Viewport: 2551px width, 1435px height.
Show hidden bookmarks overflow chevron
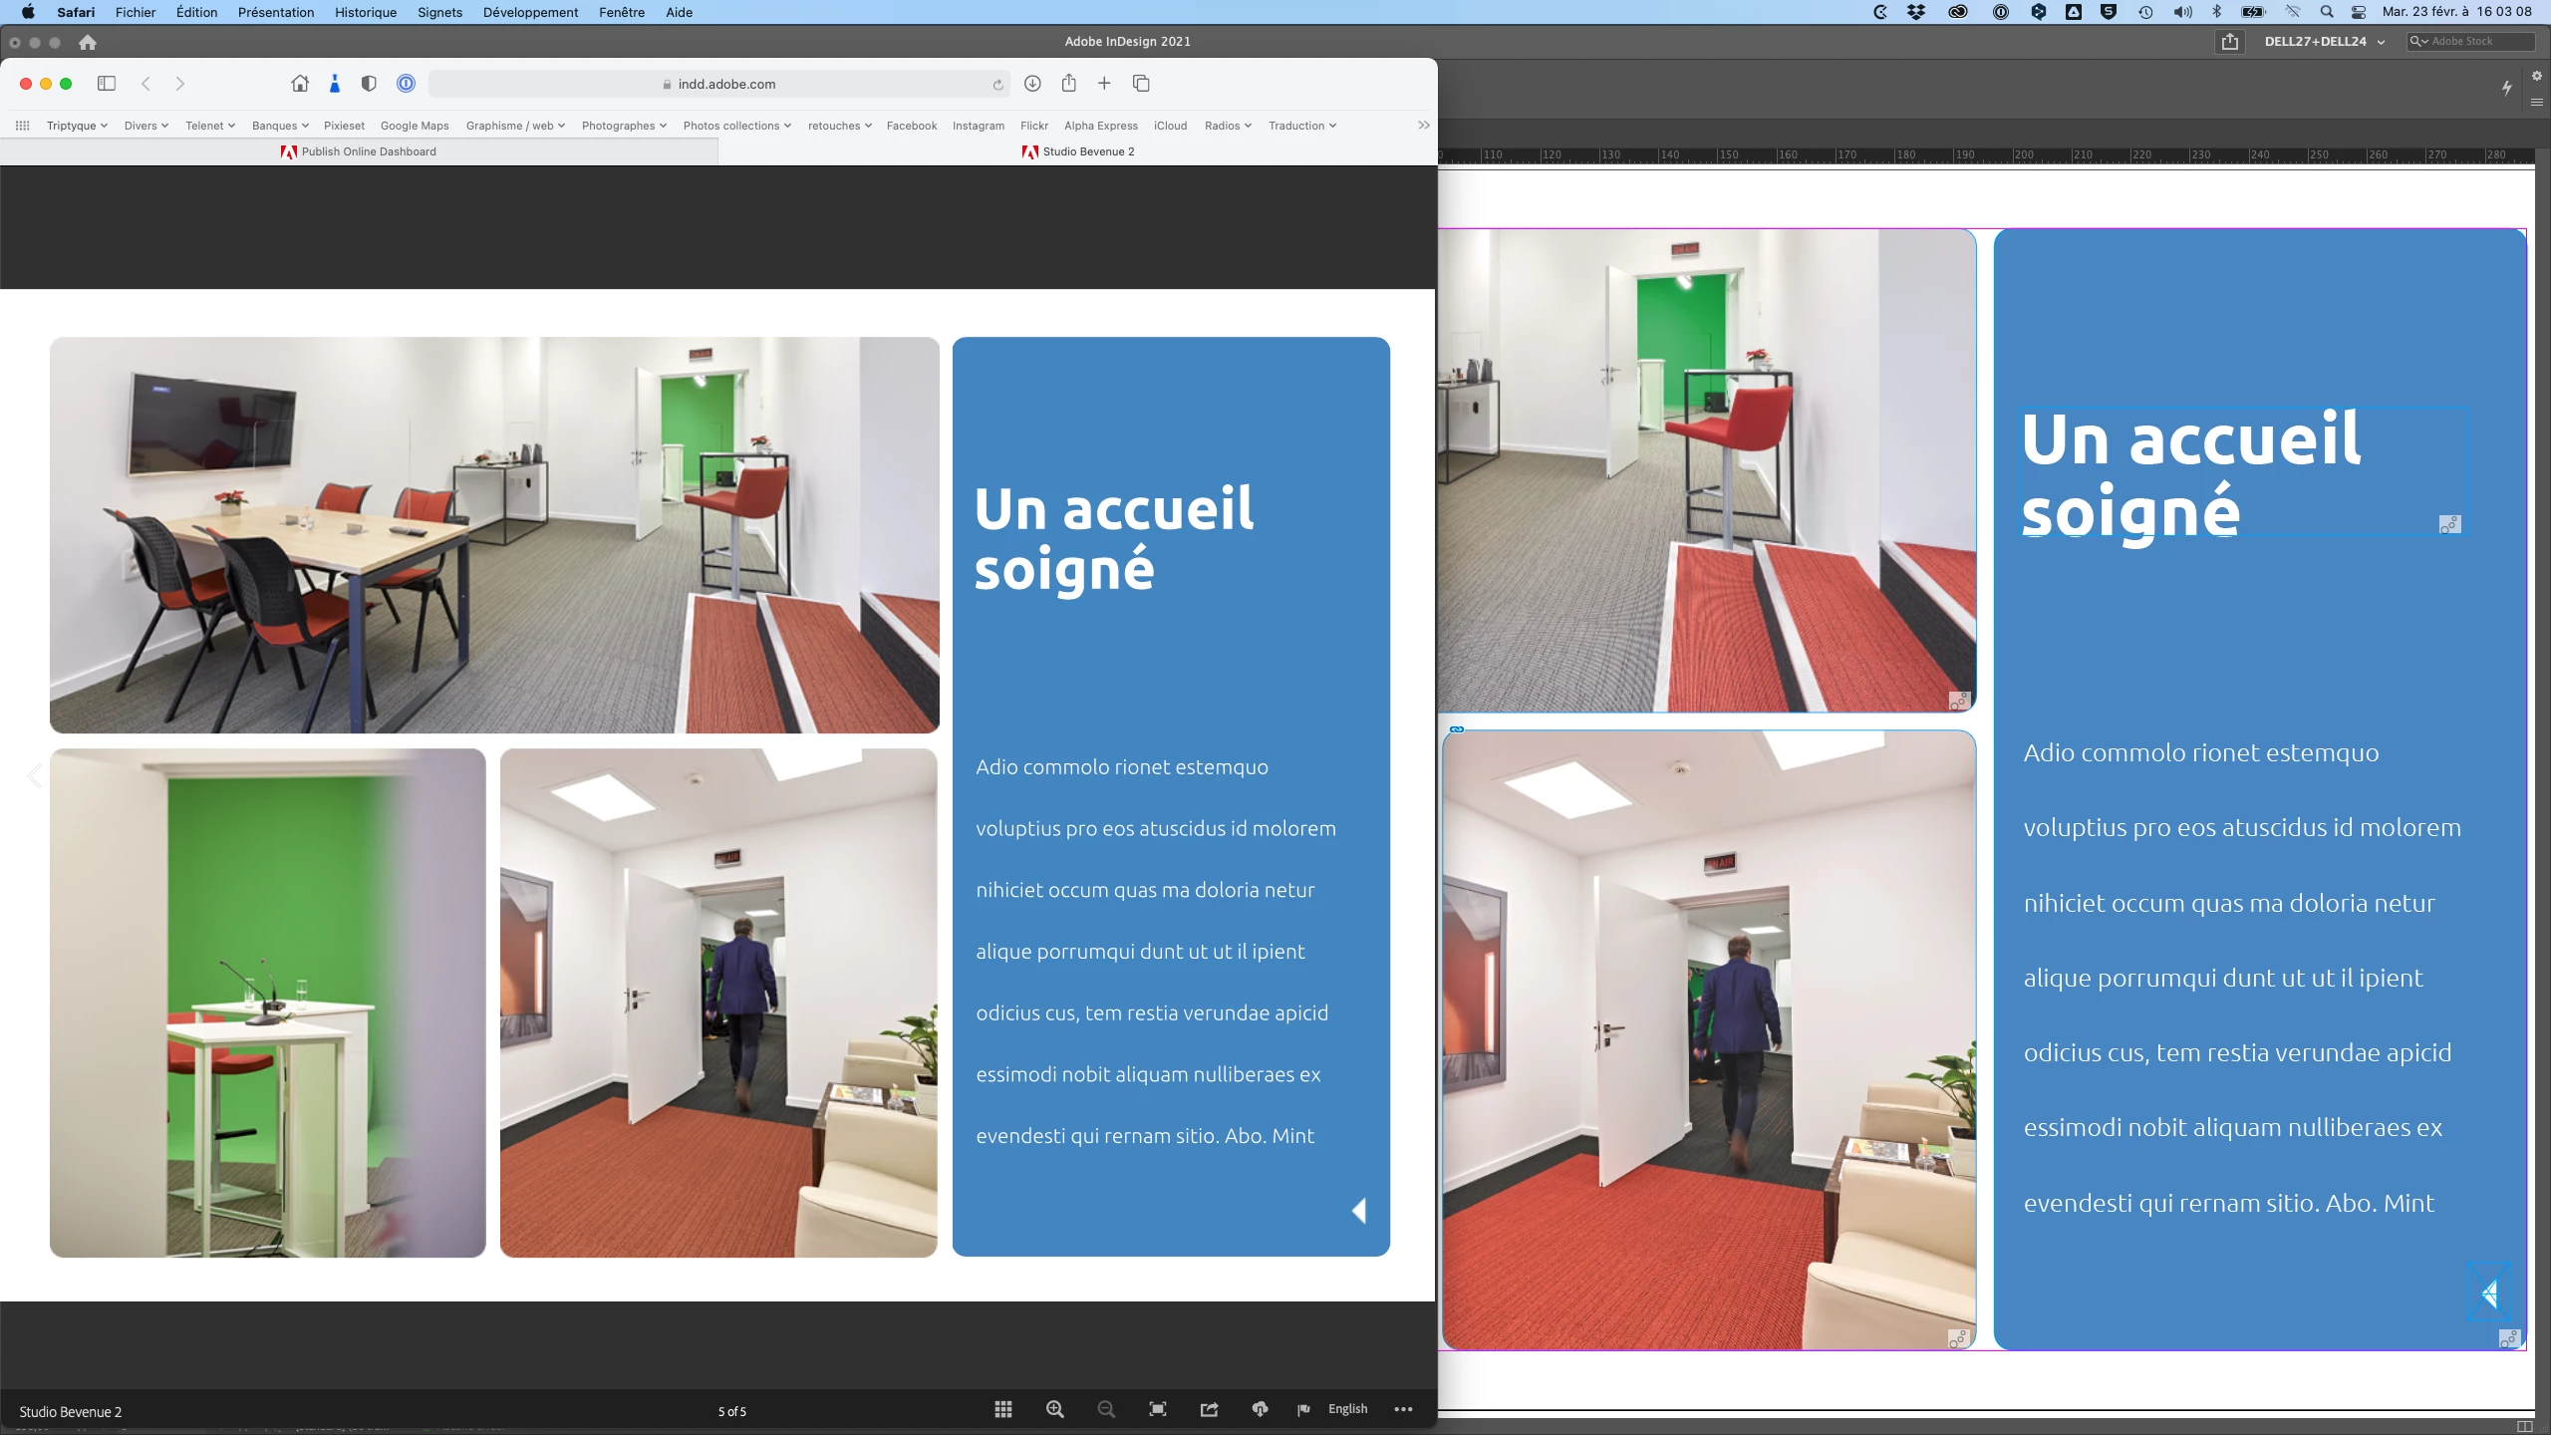pos(1423,126)
